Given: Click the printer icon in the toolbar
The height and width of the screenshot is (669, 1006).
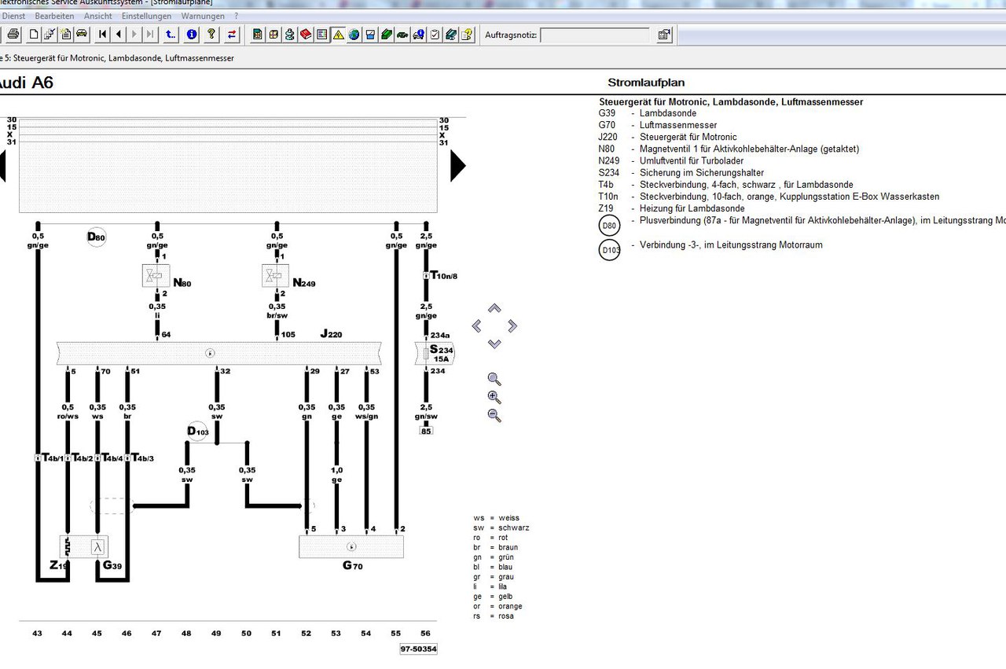Looking at the screenshot, I should pyautogui.click(x=13, y=35).
